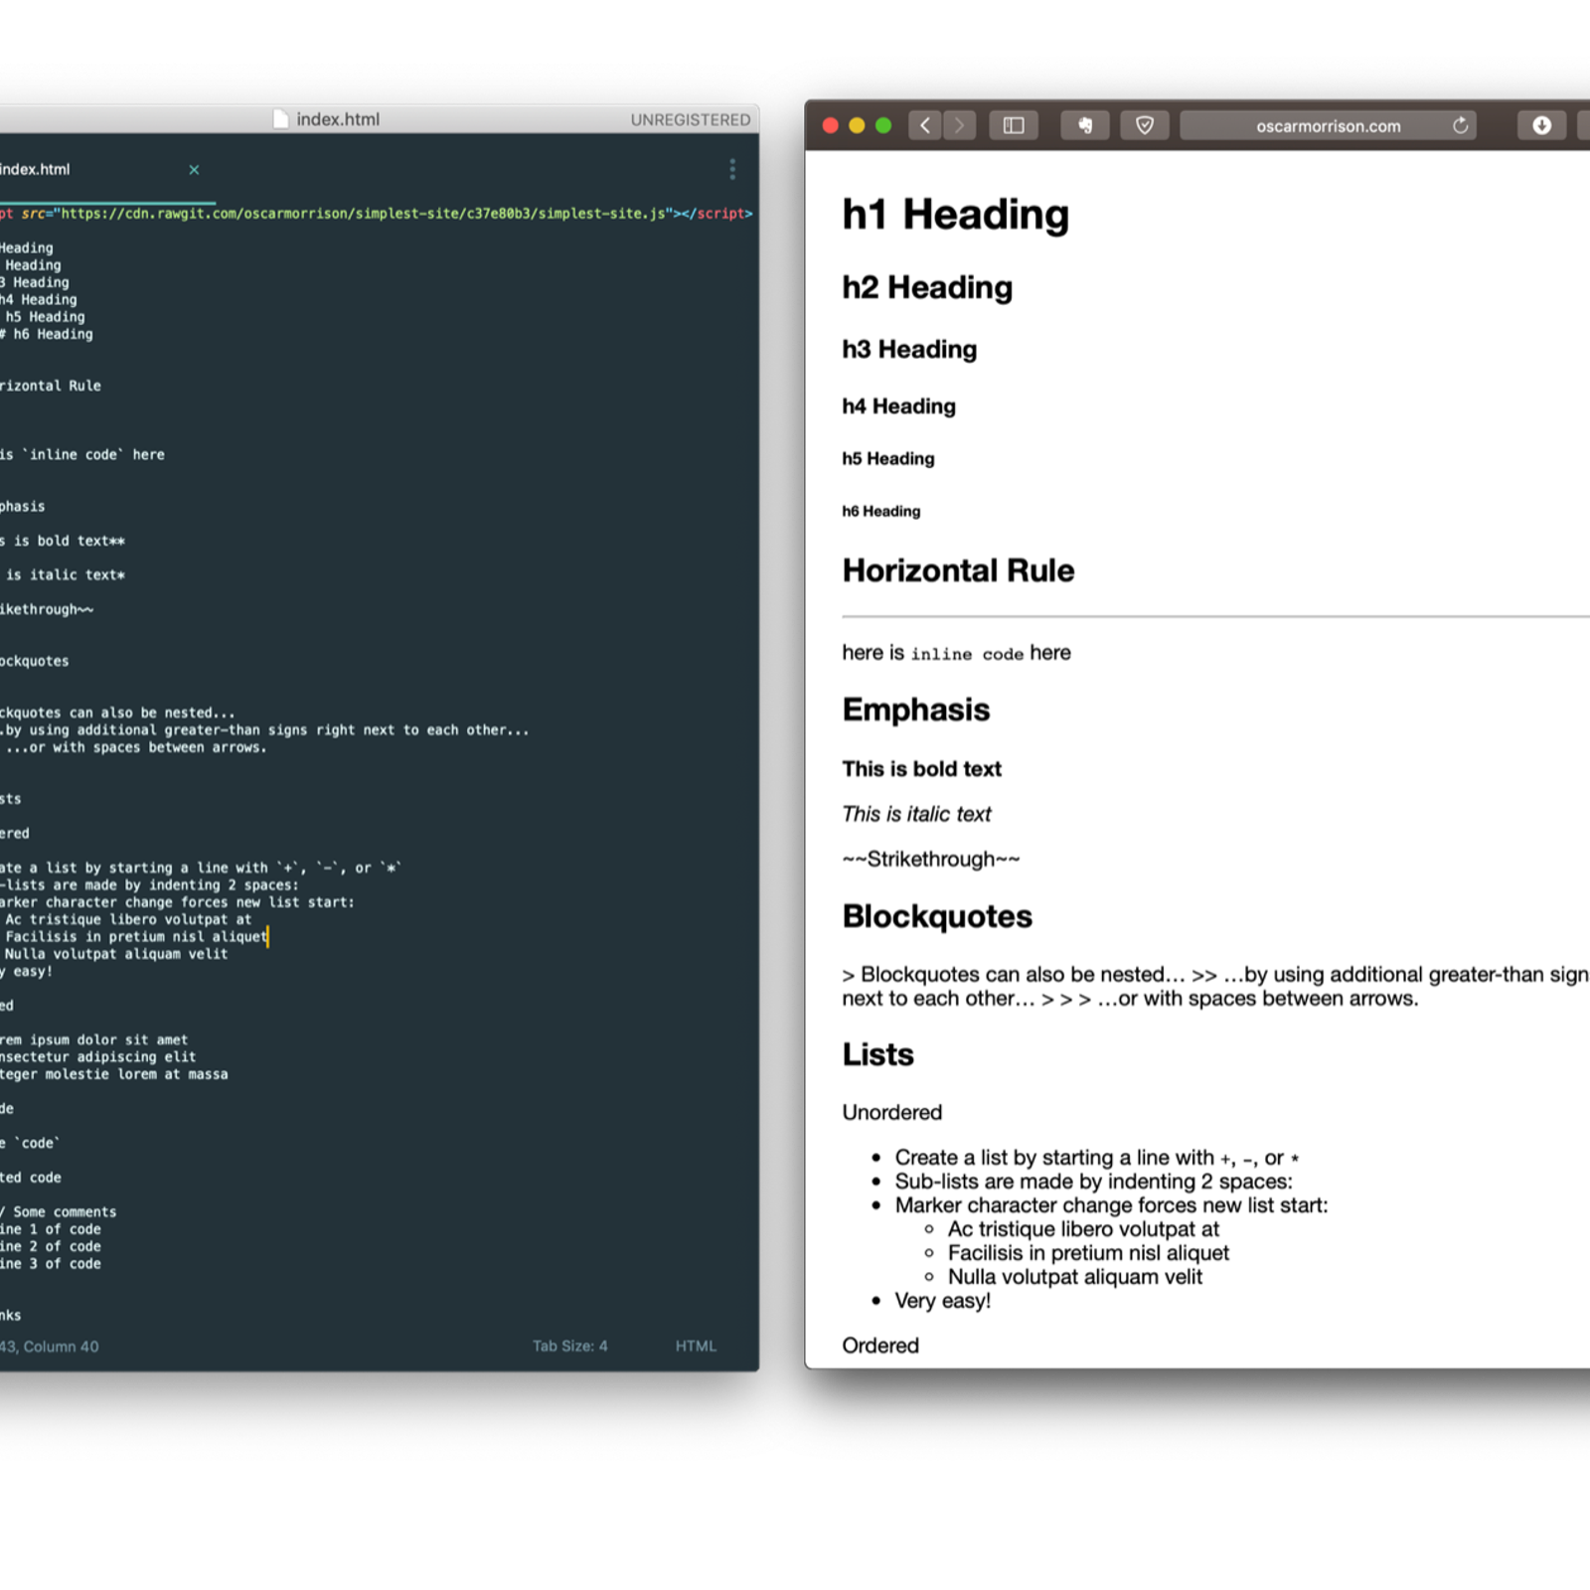Show Safari downloads list
This screenshot has height=1590, width=1590.
pos(1541,125)
